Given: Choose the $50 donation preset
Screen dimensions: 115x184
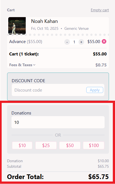Looking at the screenshot, I should point(70,145).
